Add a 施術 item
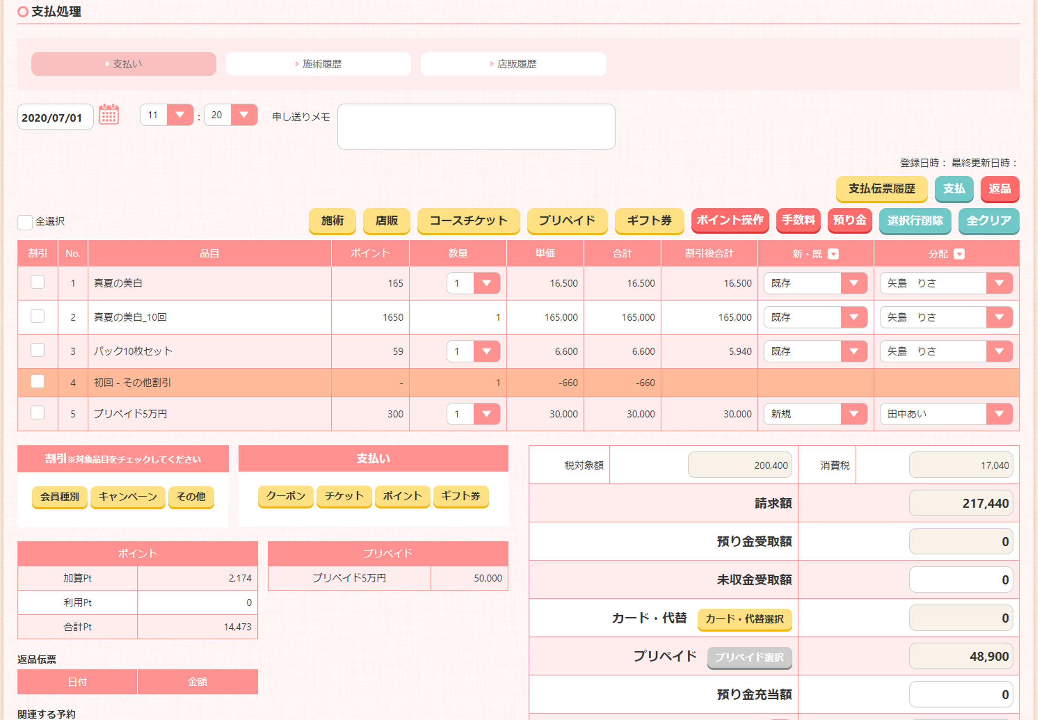This screenshot has height=720, width=1038. pos(333,221)
